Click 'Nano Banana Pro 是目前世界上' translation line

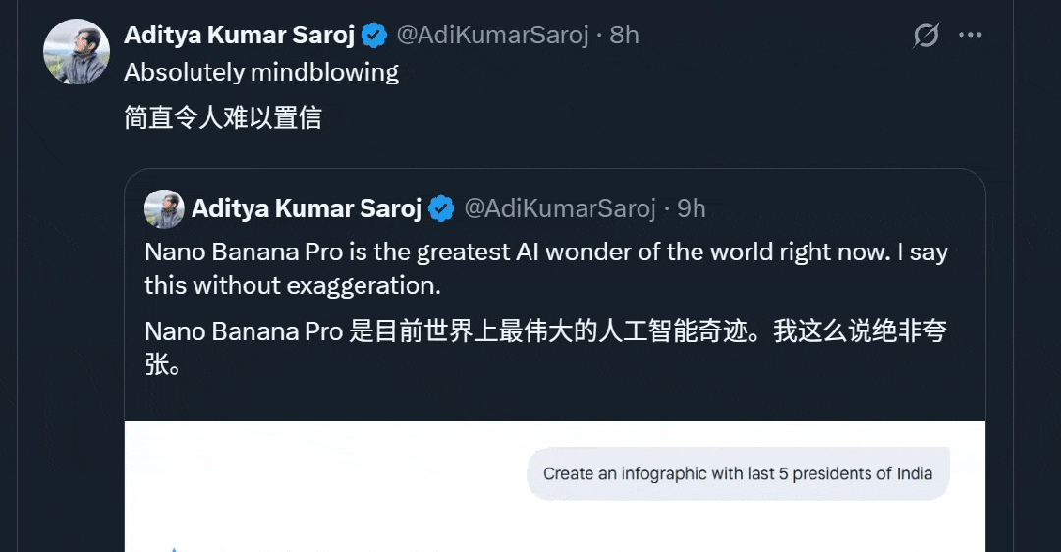pyautogui.click(x=545, y=332)
